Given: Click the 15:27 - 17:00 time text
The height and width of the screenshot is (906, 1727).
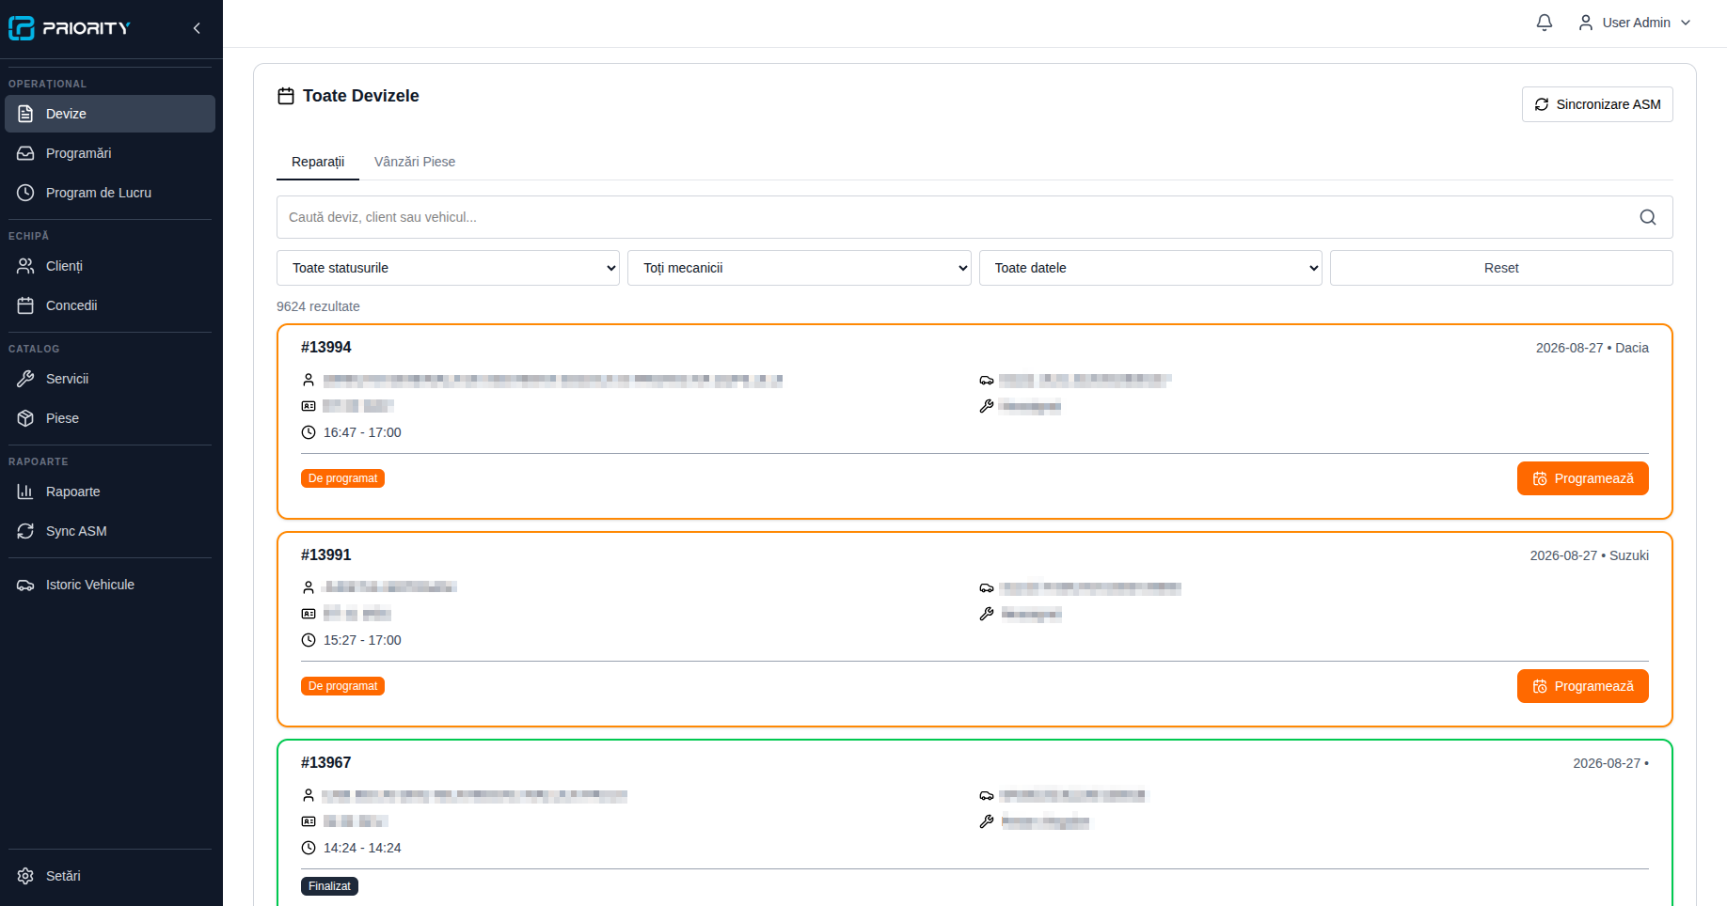Looking at the screenshot, I should tap(362, 640).
